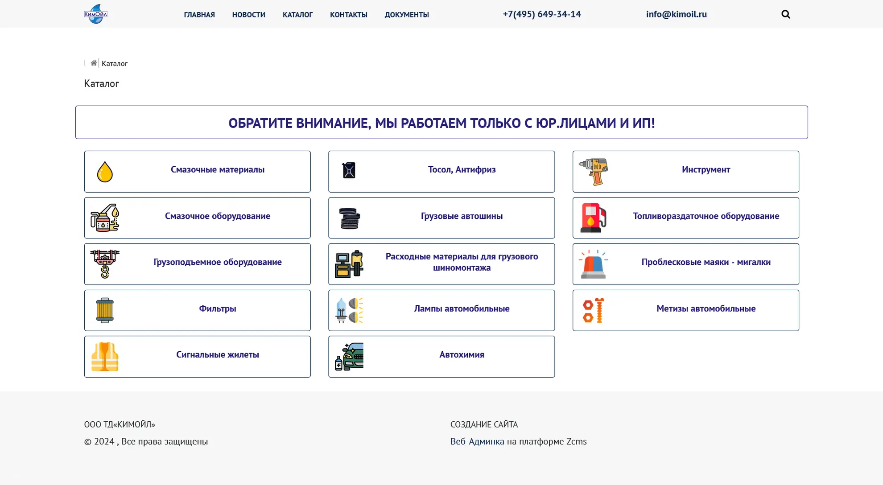Image resolution: width=883 pixels, height=485 pixels.
Task: Click the crane hook lifting icon
Action: pyautogui.click(x=105, y=264)
